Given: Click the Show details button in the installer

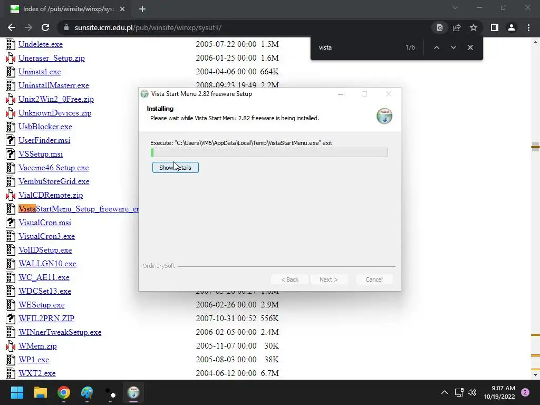Looking at the screenshot, I should 175,167.
